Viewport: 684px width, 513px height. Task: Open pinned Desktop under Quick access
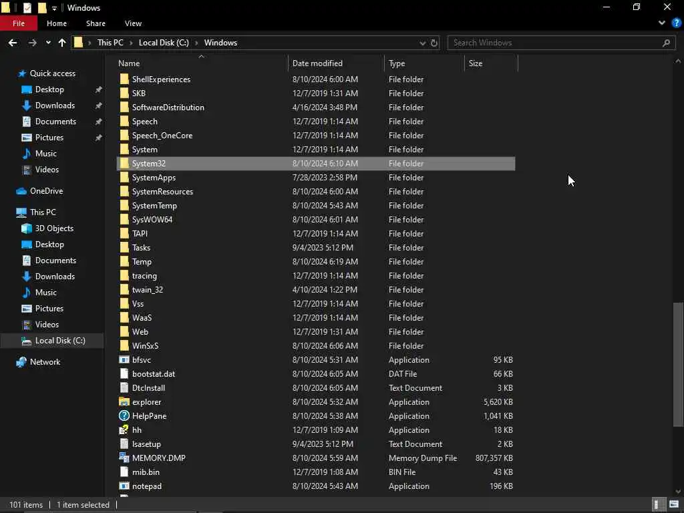(x=49, y=90)
